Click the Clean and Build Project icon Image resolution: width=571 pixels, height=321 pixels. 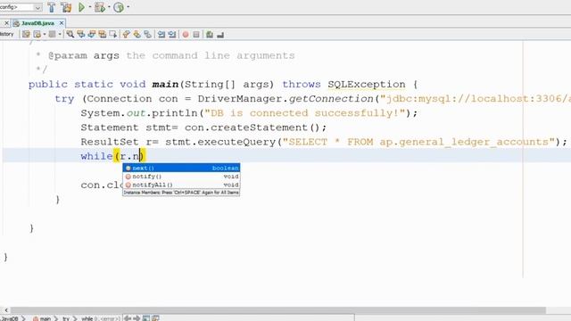(66, 7)
